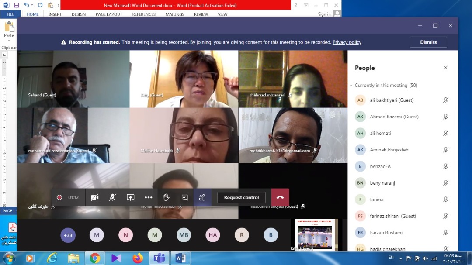Screen dimensions: 472x265
Task: Show hidden system tray icons arrow
Action: (x=400, y=258)
